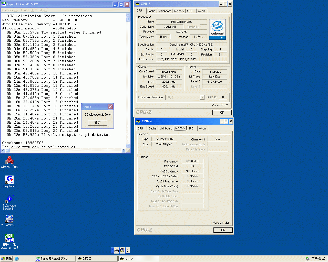Click the upper CPU-Z window title icon
This screenshot has height=262, width=328.
pos(137,4)
